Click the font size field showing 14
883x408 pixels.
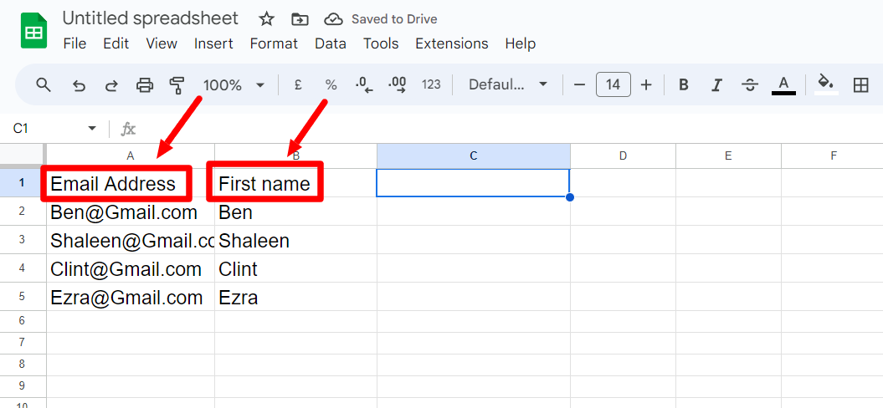(x=613, y=85)
